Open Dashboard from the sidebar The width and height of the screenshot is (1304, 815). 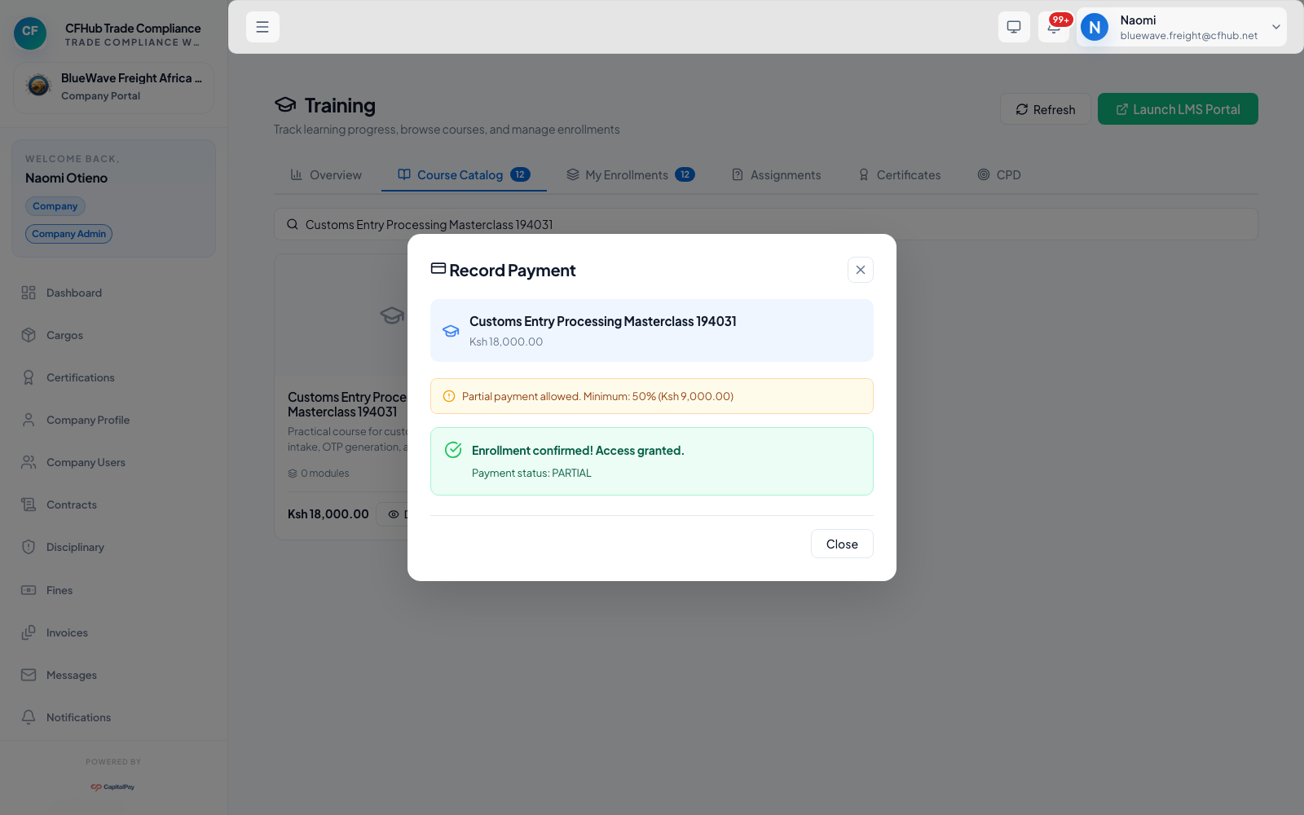[x=74, y=293]
